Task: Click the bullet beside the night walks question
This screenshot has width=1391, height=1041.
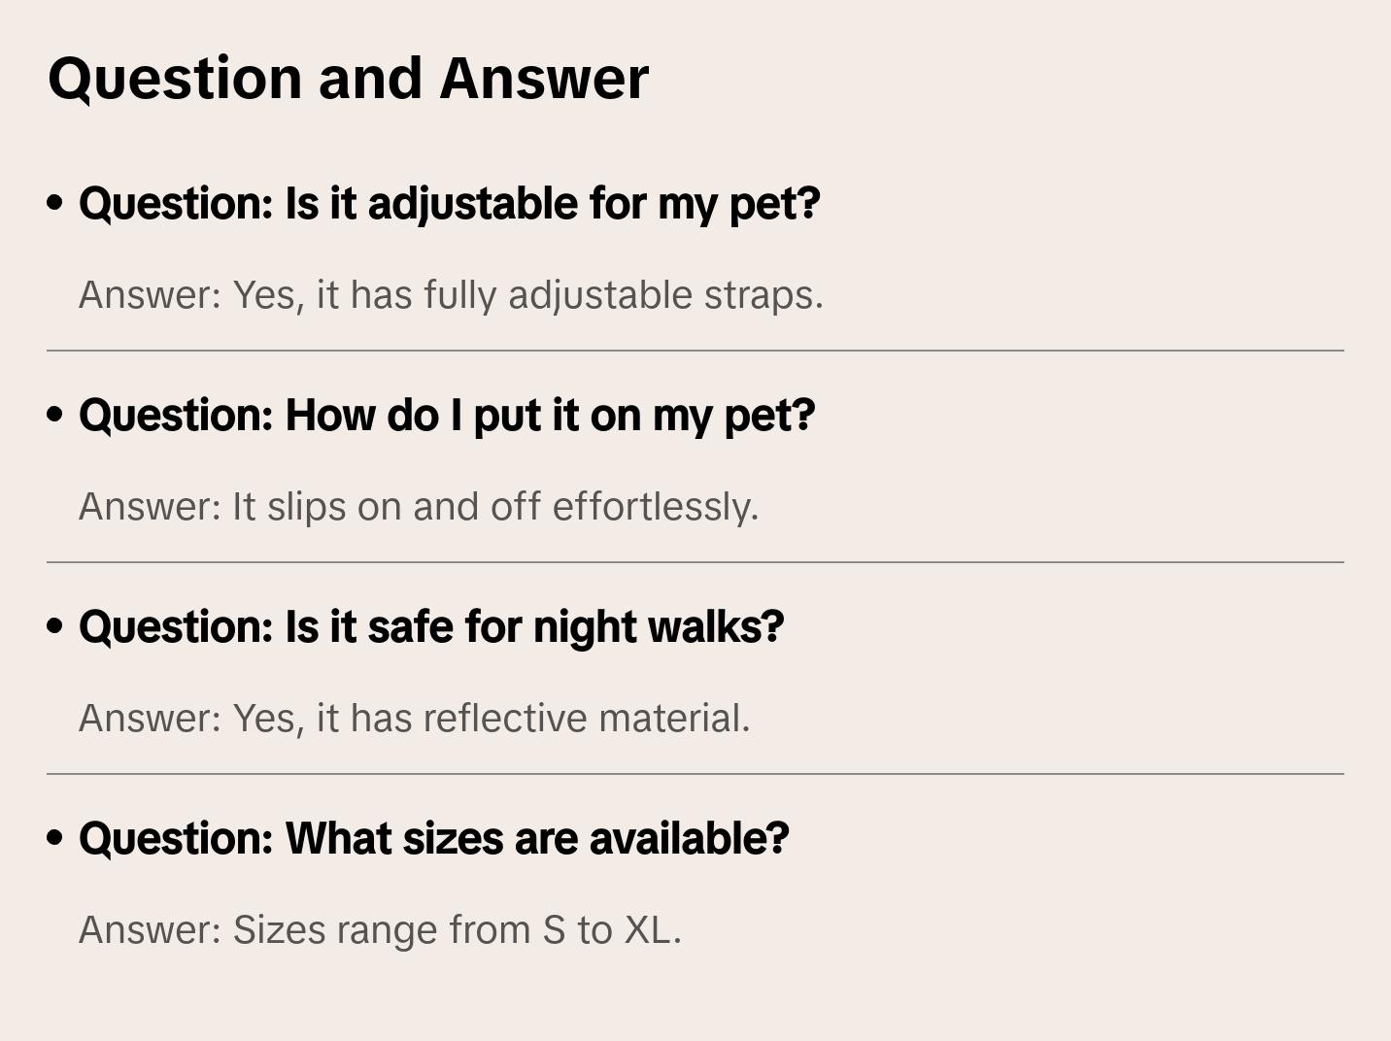Action: (x=55, y=627)
